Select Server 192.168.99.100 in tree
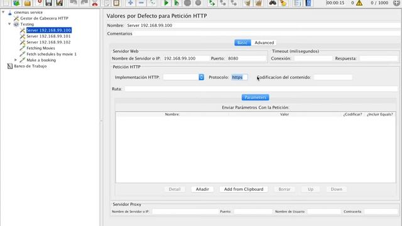The height and width of the screenshot is (226, 402). [49, 30]
